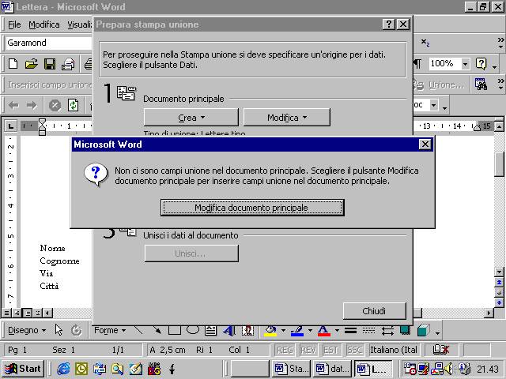Switch to Normal view button

coord(6,313)
